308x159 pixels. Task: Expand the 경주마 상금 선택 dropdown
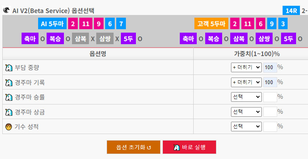tap(246, 112)
